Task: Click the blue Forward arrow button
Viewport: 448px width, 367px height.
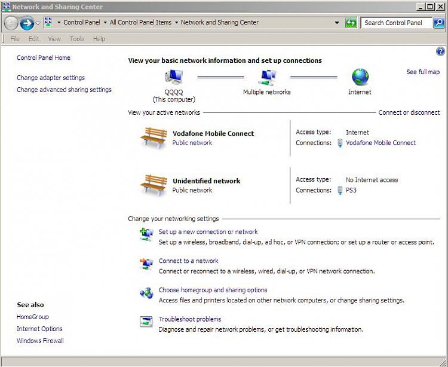Action: pyautogui.click(x=27, y=23)
